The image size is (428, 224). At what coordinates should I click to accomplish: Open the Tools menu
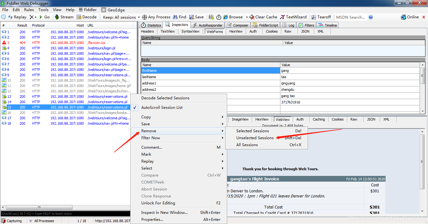[x=43, y=10]
